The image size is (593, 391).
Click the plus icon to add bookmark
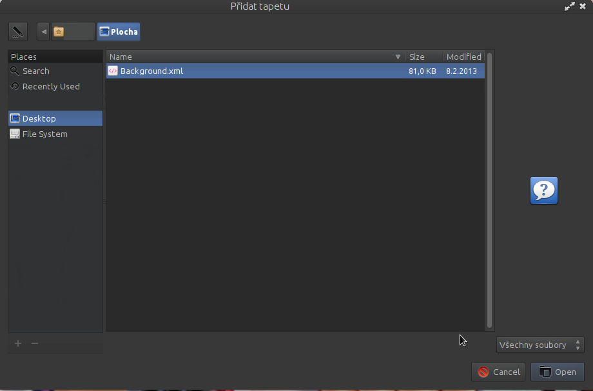tap(18, 343)
